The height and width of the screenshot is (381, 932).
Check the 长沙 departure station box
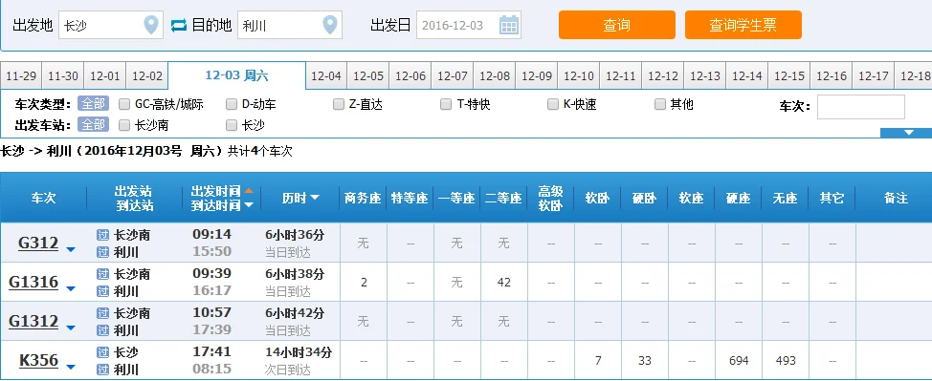232,125
